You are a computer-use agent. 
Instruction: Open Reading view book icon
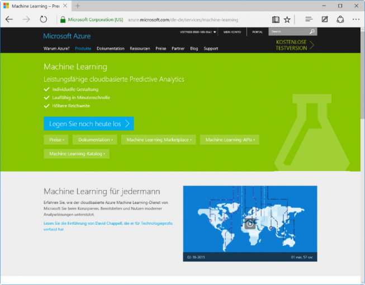click(x=276, y=20)
